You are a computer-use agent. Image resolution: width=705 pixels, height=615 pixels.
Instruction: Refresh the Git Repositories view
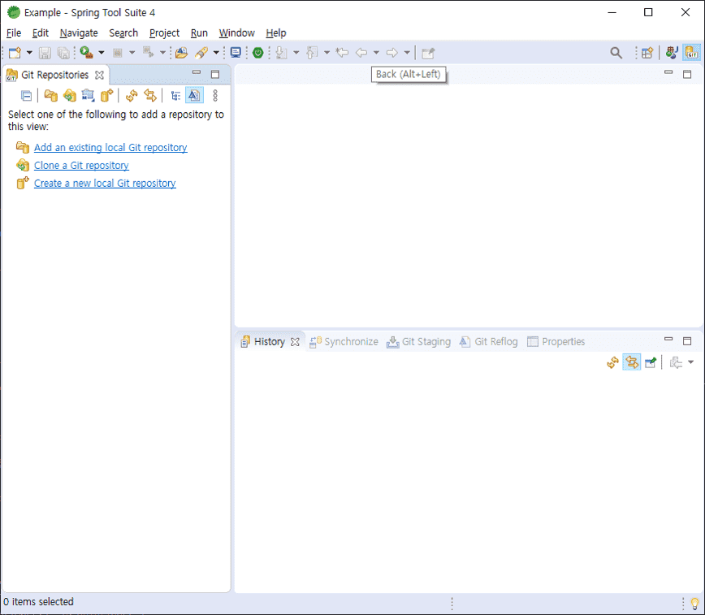(132, 96)
